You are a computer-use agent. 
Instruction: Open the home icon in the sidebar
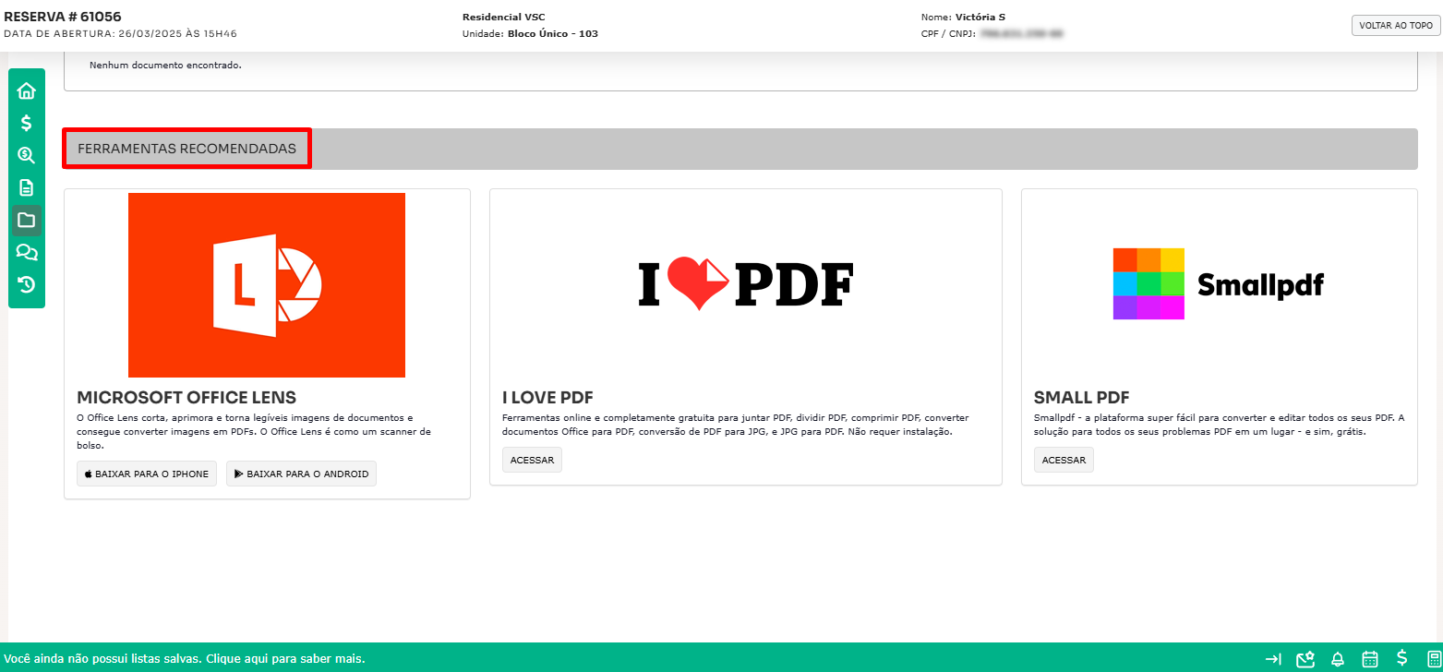[x=27, y=90]
